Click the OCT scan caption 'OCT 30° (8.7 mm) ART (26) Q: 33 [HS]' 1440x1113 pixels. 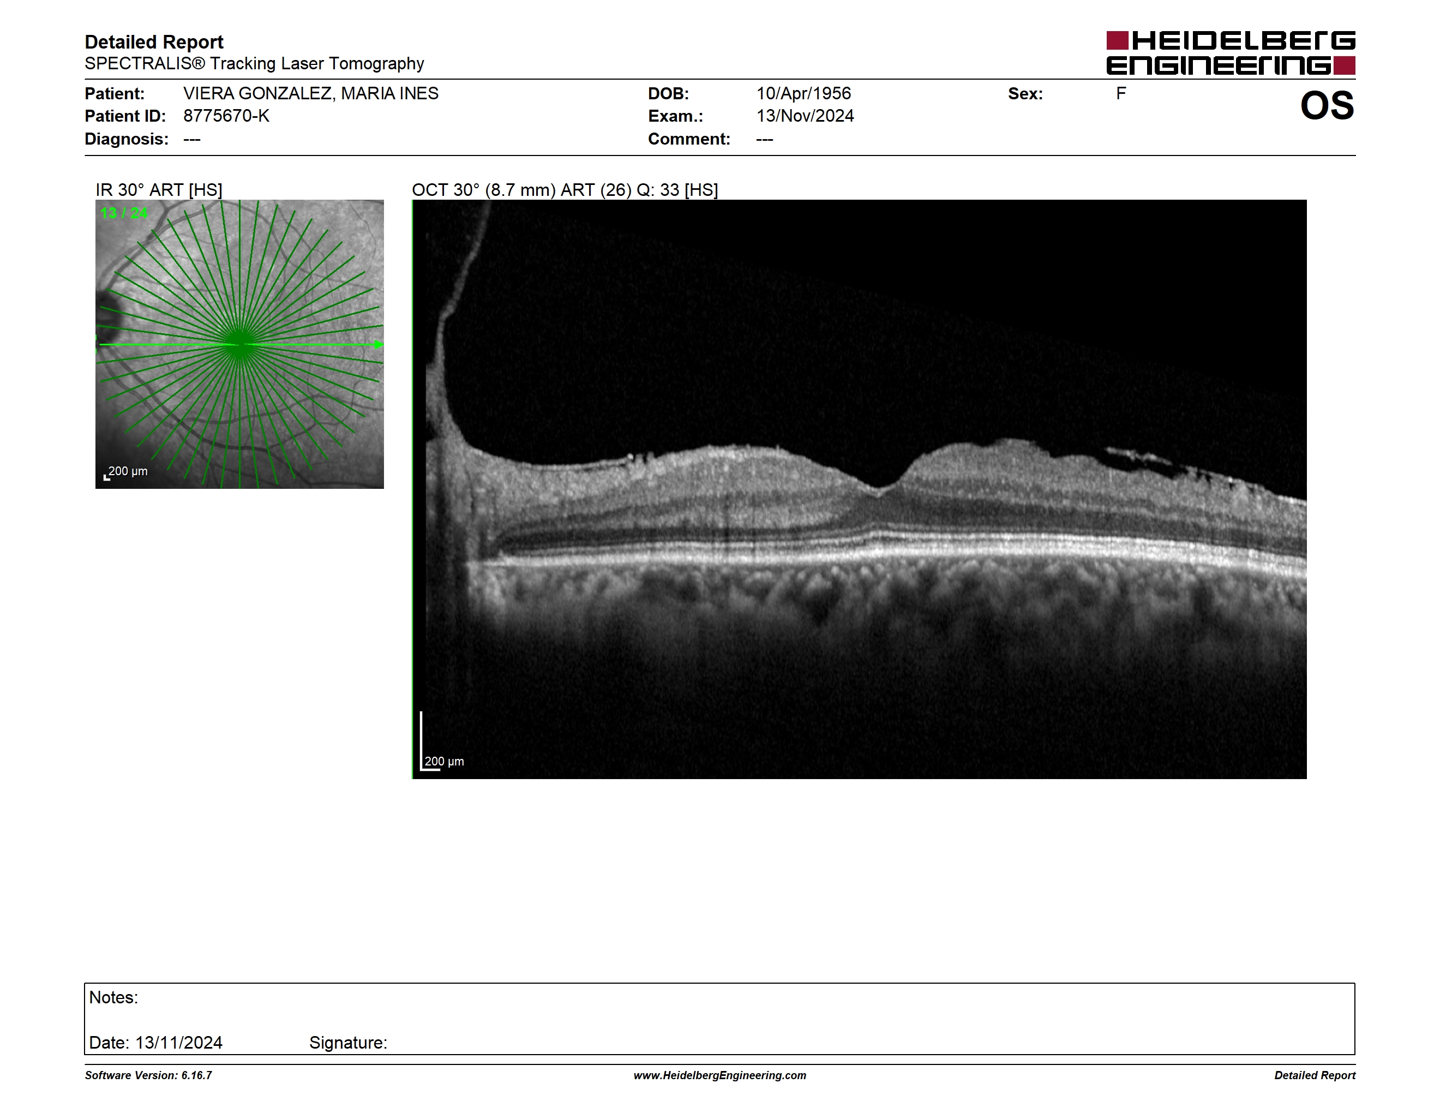click(x=565, y=190)
